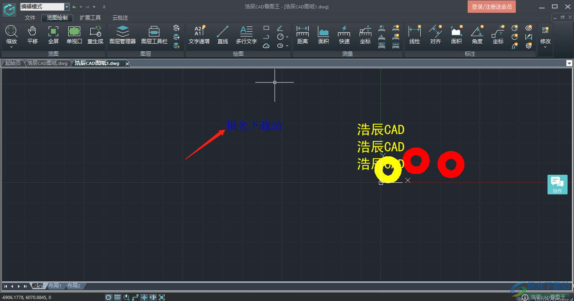Select the 角度 angle dimension tool
Screen dimensions: 574x301
pos(477,35)
